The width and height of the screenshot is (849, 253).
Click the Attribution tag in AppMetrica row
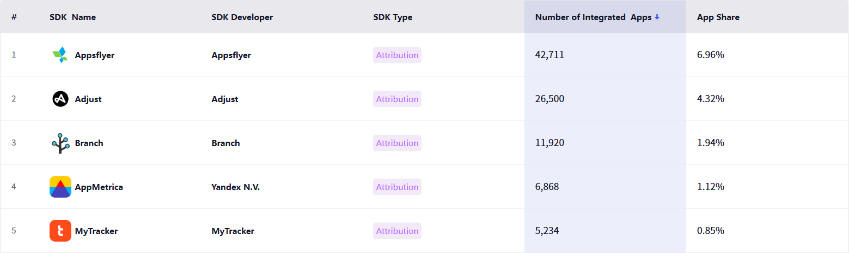397,187
